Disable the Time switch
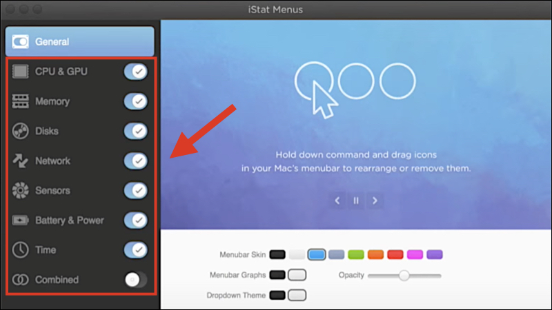This screenshot has height=310, width=552. click(135, 250)
